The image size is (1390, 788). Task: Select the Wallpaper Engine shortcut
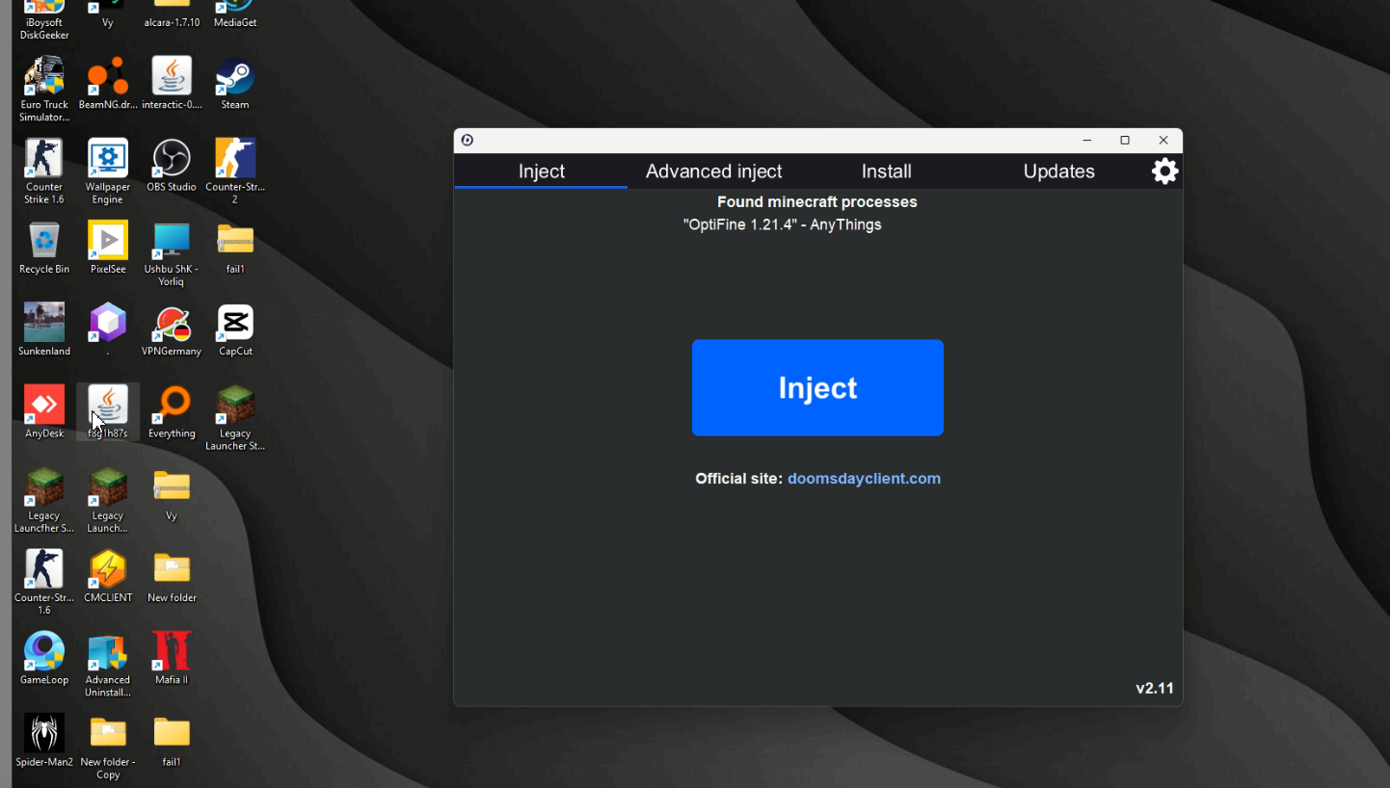108,171
